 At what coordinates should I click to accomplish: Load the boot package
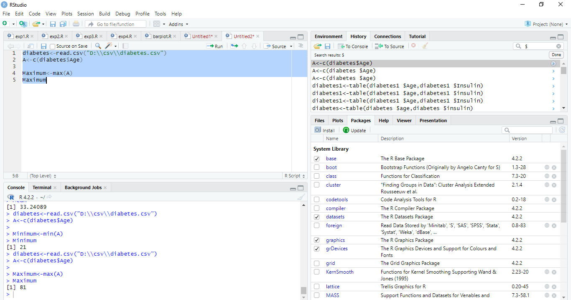tap(316, 167)
